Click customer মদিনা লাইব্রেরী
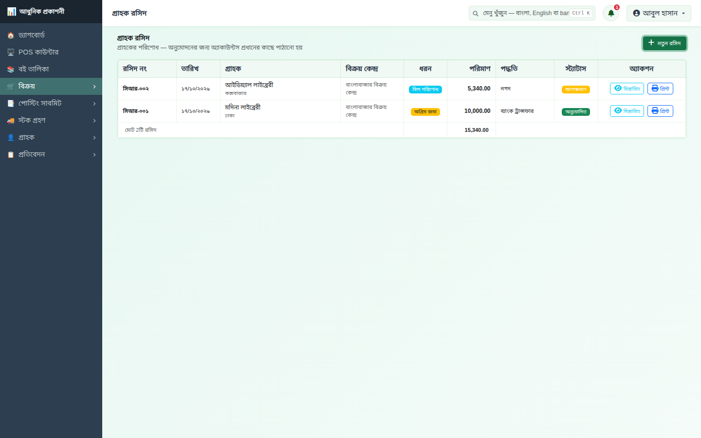701x438 pixels. tap(243, 108)
